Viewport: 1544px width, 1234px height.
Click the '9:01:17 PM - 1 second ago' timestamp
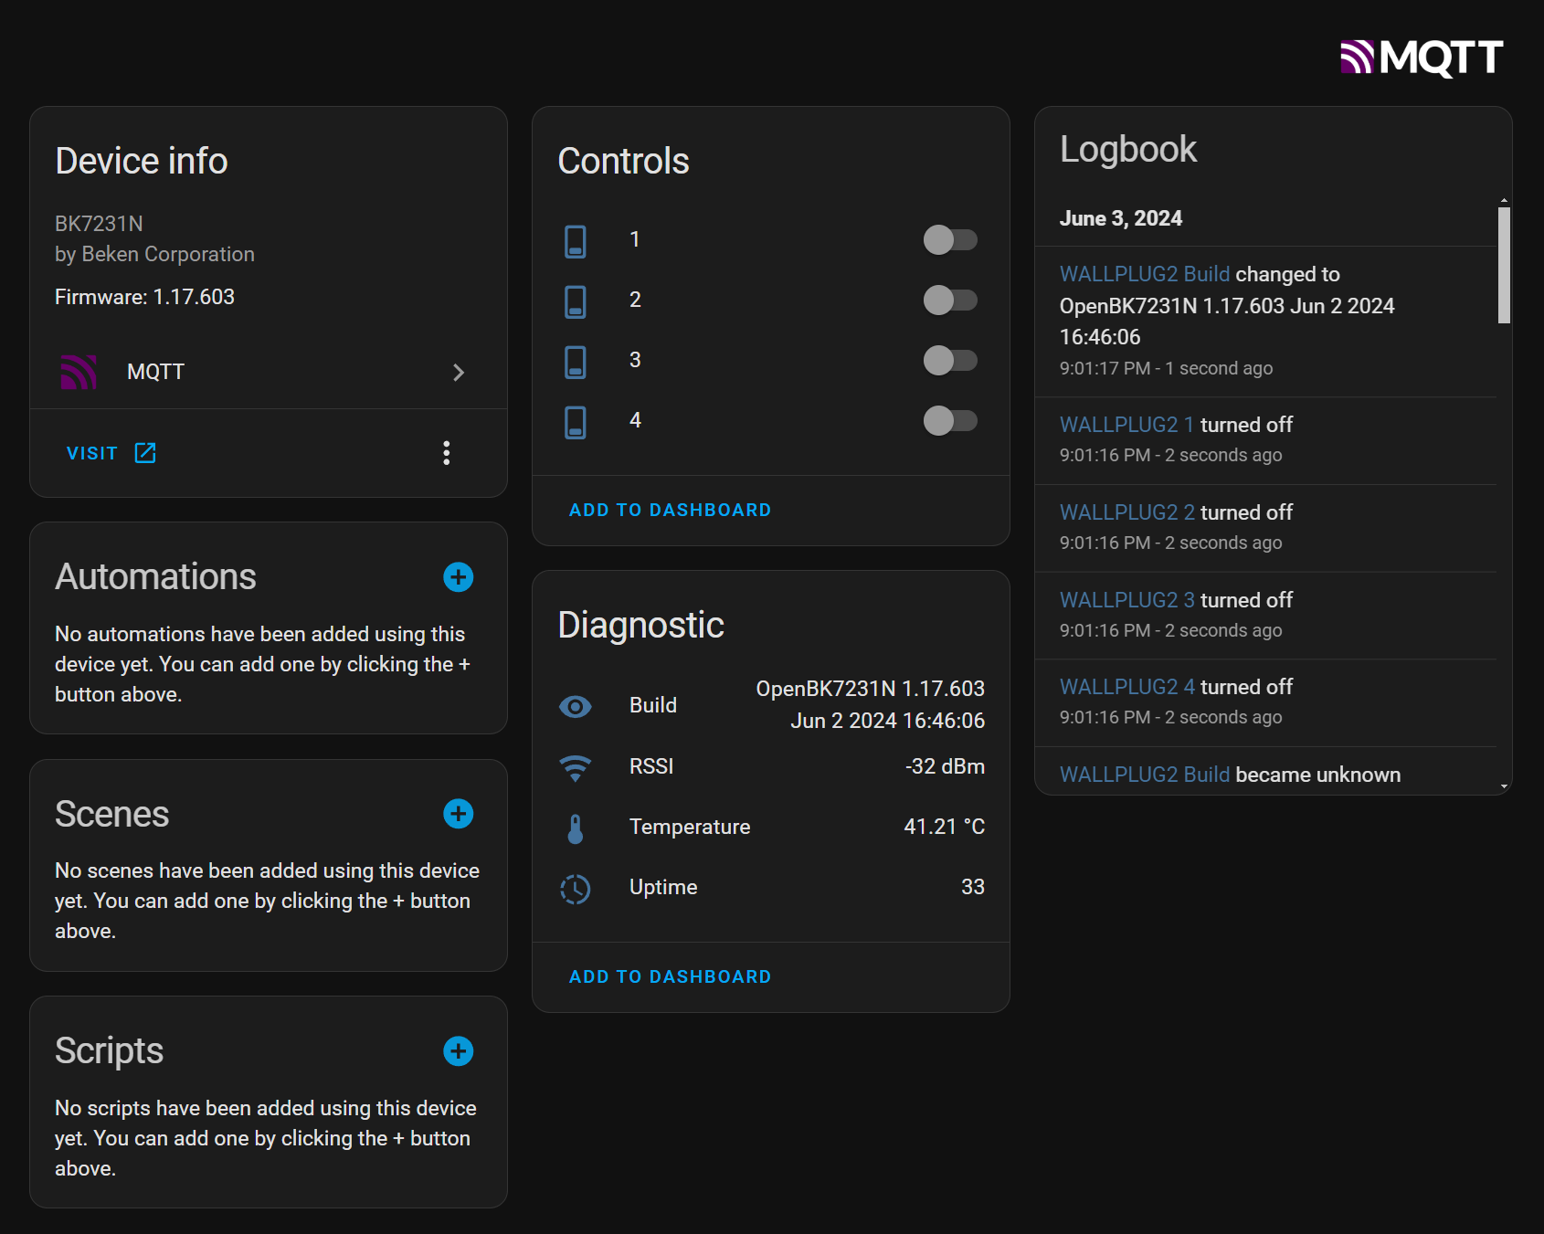click(1166, 368)
